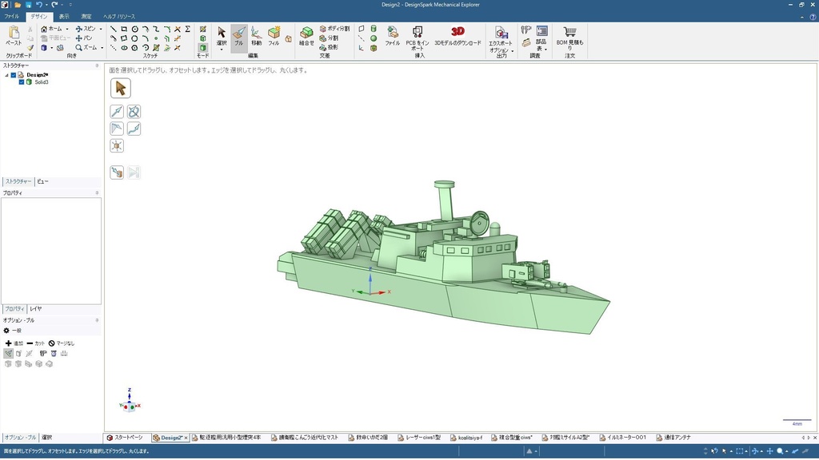The height and width of the screenshot is (460, 819).
Task: Open the File (ファイル) menu tab
Action: (12, 16)
